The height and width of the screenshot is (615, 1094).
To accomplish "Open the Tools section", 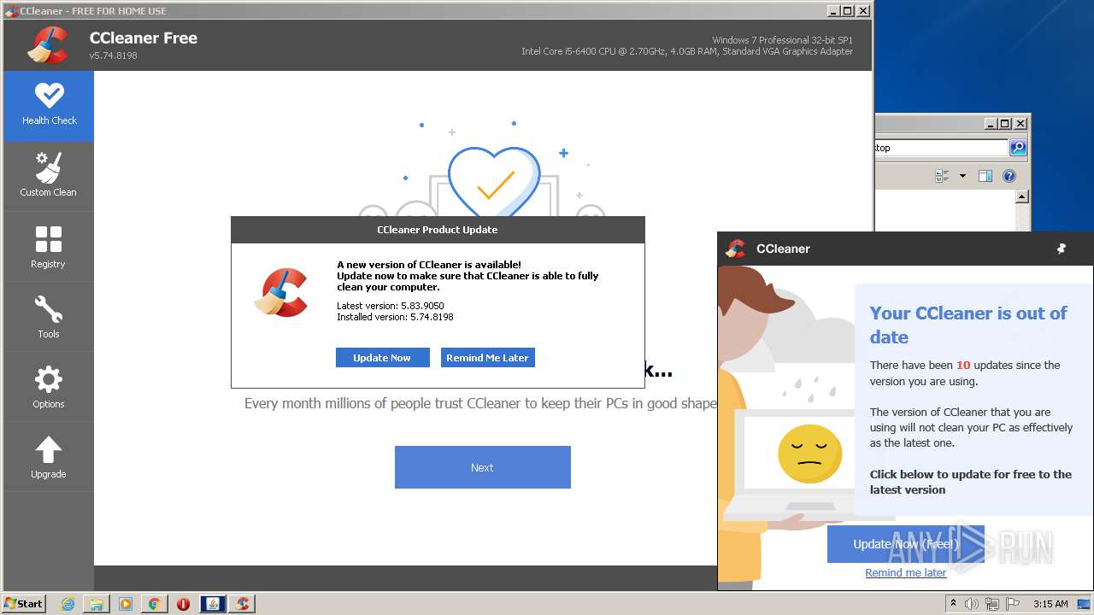I will pyautogui.click(x=49, y=317).
